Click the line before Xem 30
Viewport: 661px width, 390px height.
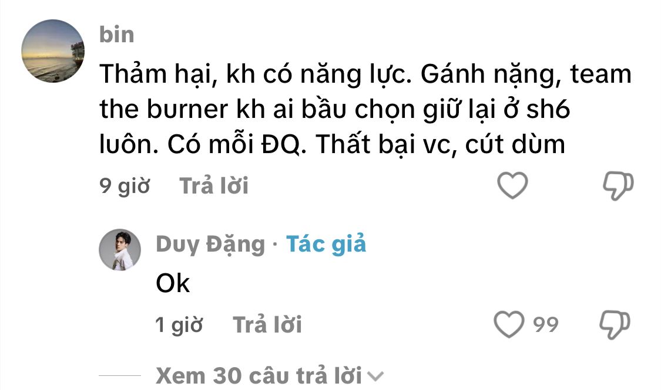[120, 375]
